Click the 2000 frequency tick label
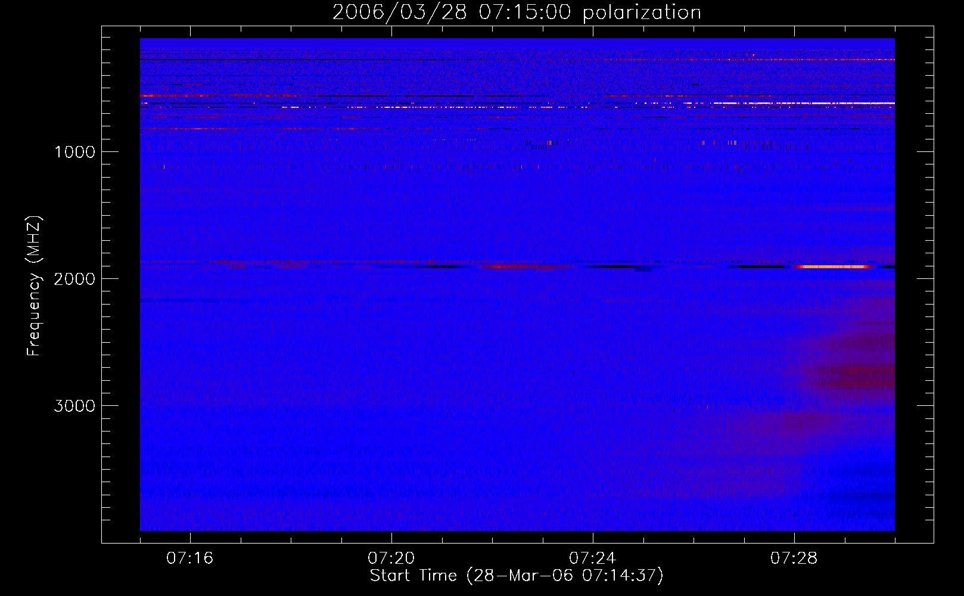 [x=74, y=279]
